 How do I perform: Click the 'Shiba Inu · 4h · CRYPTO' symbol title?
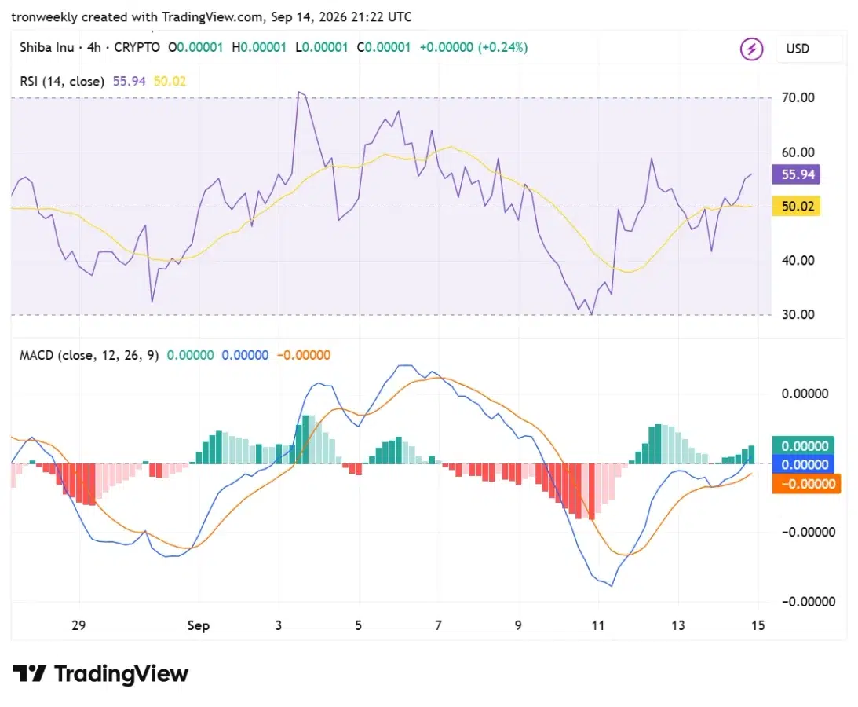pyautogui.click(x=89, y=48)
